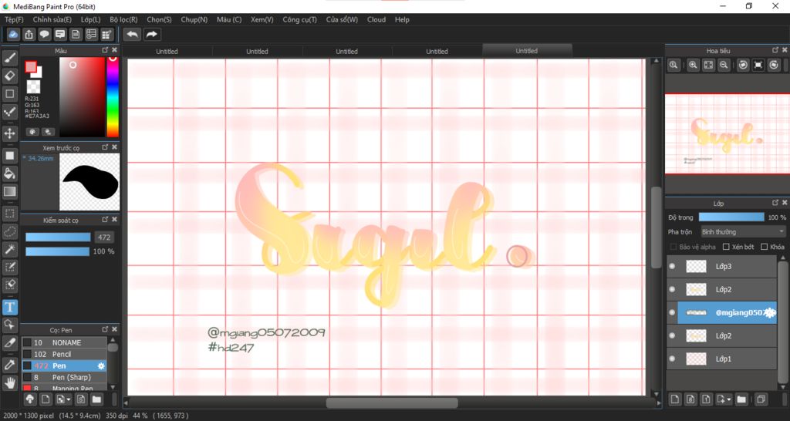This screenshot has width=790, height=421.
Task: Close the Màu panel
Action: tap(114, 50)
